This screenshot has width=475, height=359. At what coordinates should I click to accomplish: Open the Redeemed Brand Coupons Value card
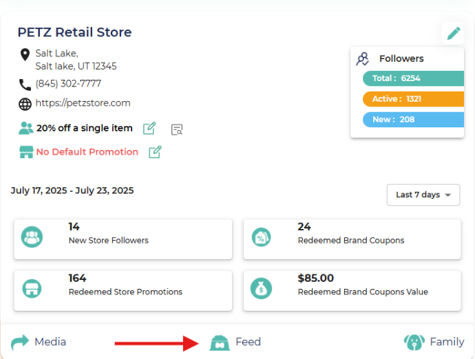tap(352, 285)
